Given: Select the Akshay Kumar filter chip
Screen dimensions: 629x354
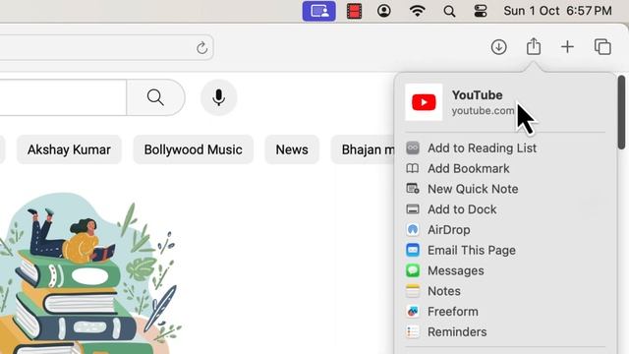Looking at the screenshot, I should [x=69, y=149].
